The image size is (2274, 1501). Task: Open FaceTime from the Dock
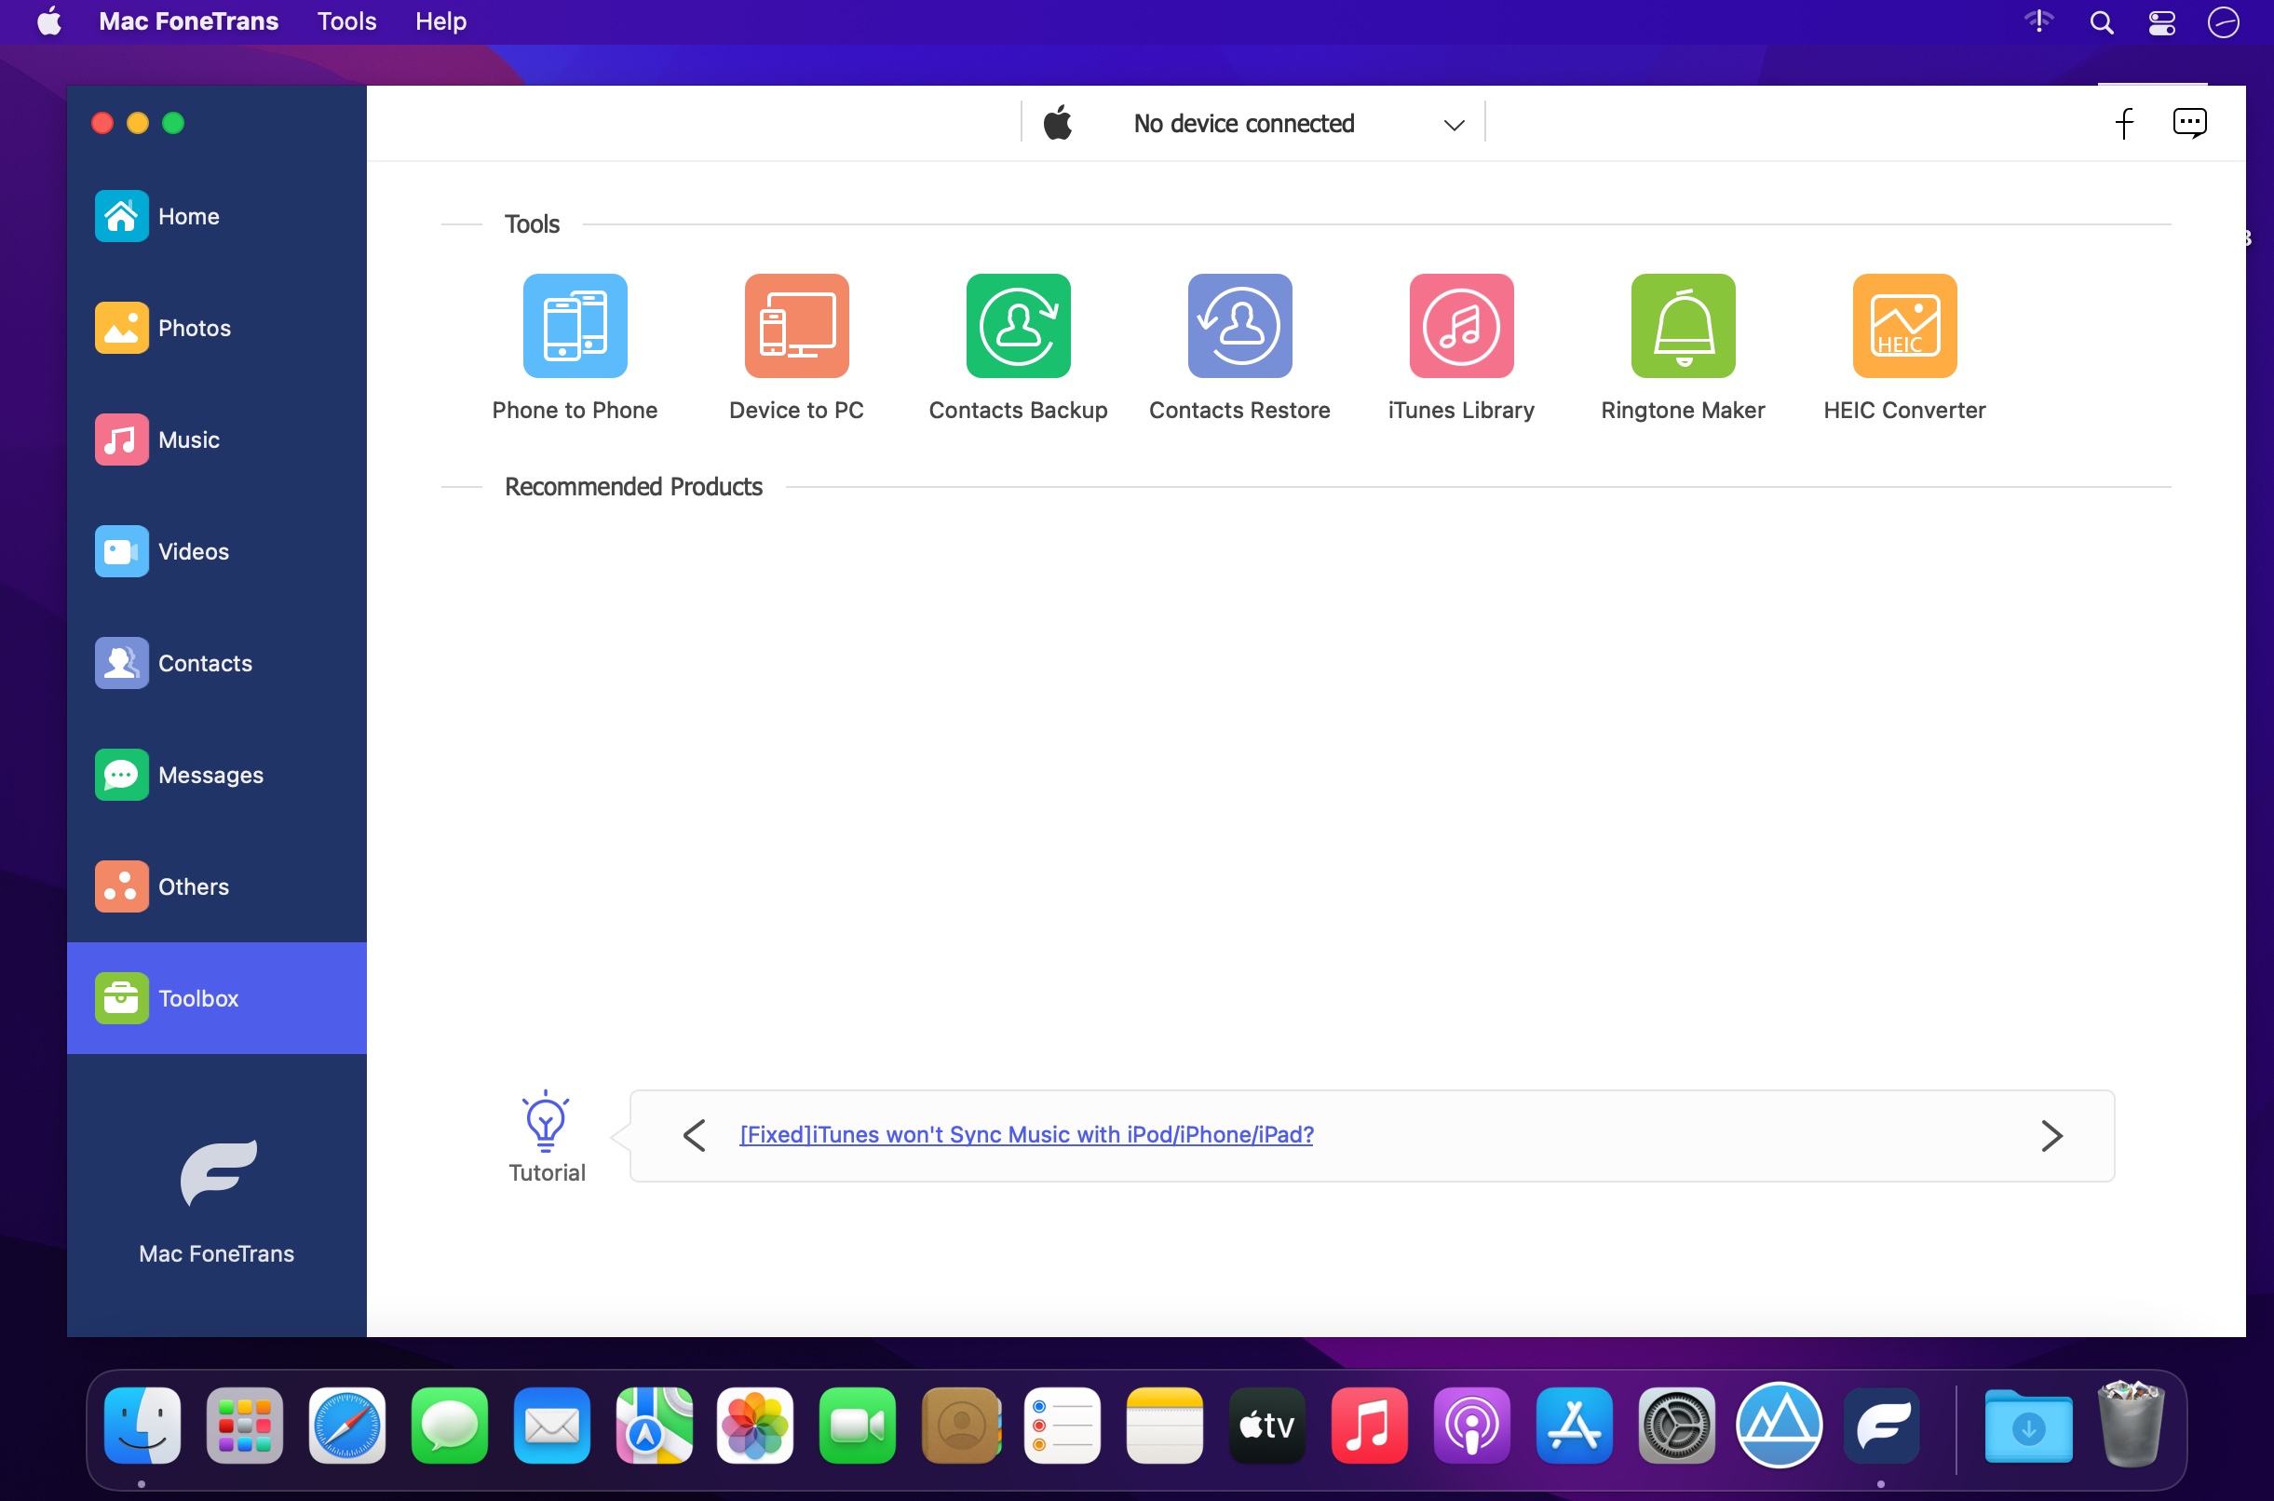tap(858, 1426)
